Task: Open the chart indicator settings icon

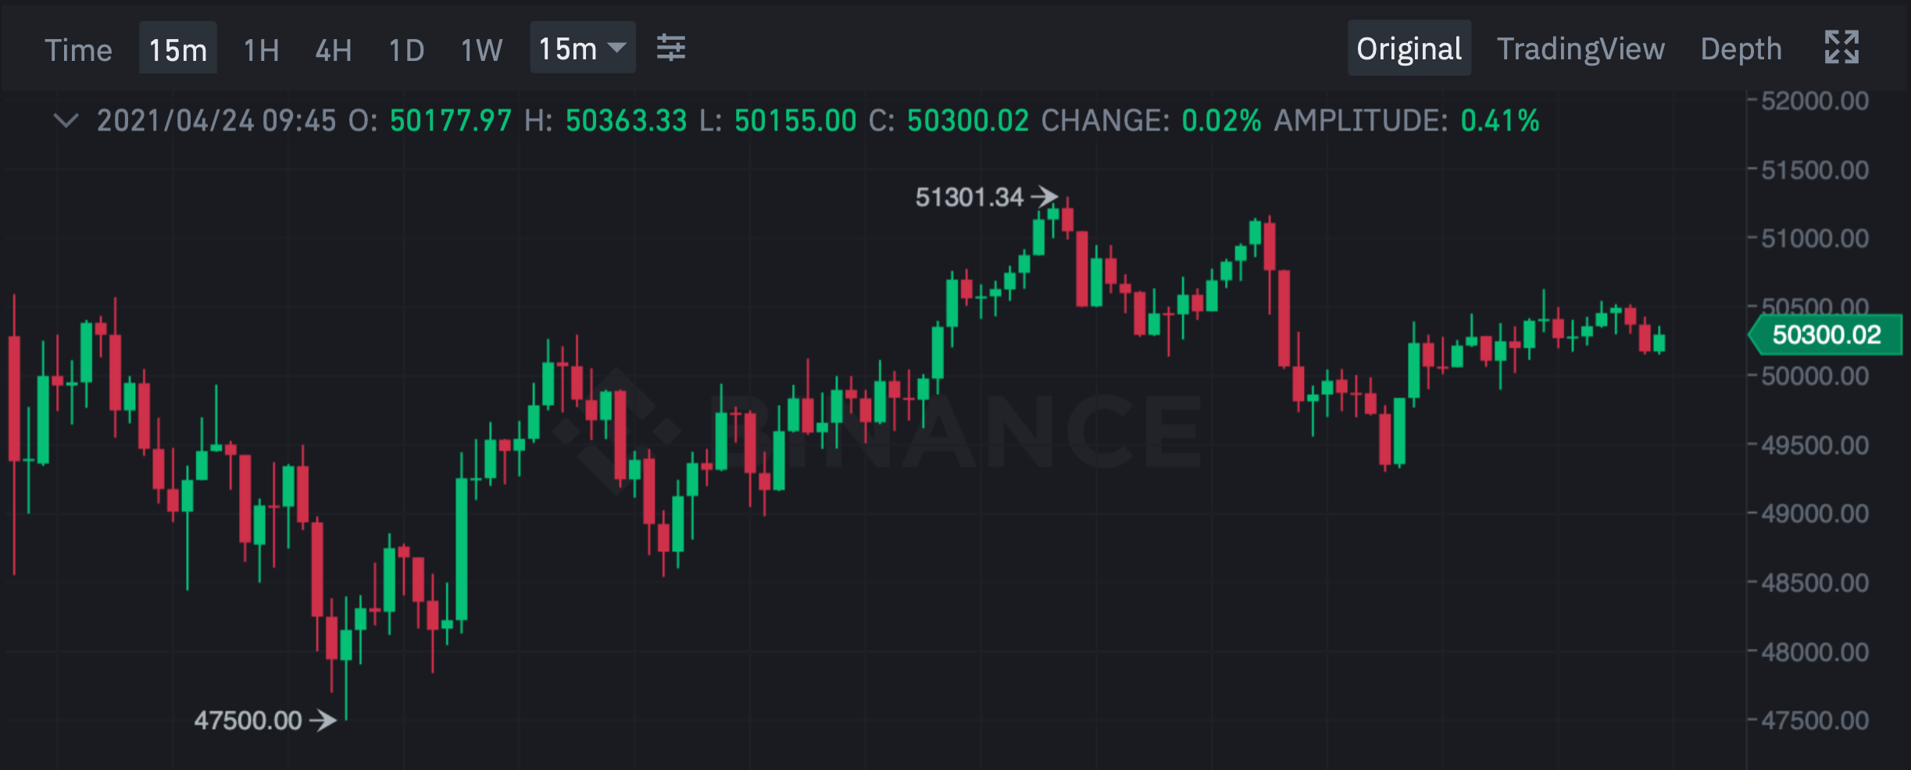Action: tap(670, 48)
